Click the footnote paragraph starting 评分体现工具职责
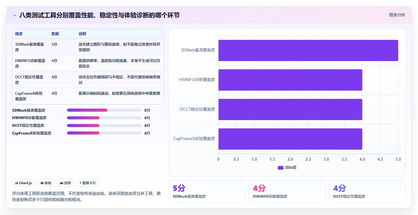 [x=86, y=196]
